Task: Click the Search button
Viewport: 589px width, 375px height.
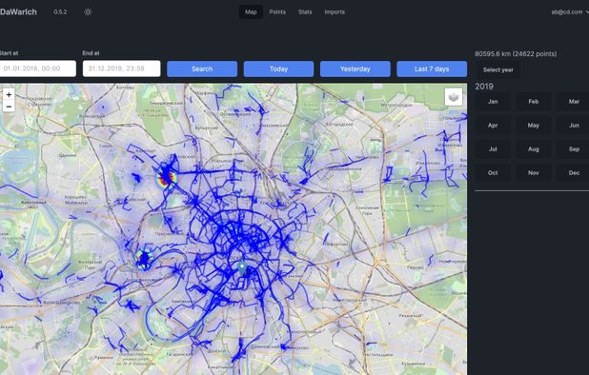Action: [x=202, y=69]
